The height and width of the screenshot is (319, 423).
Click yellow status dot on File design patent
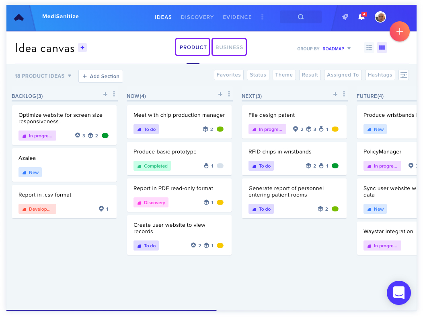[335, 129]
